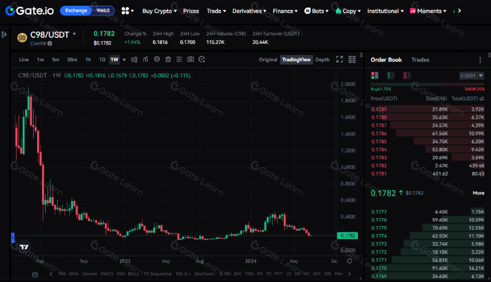Open the chart indicators icon

tap(145, 59)
